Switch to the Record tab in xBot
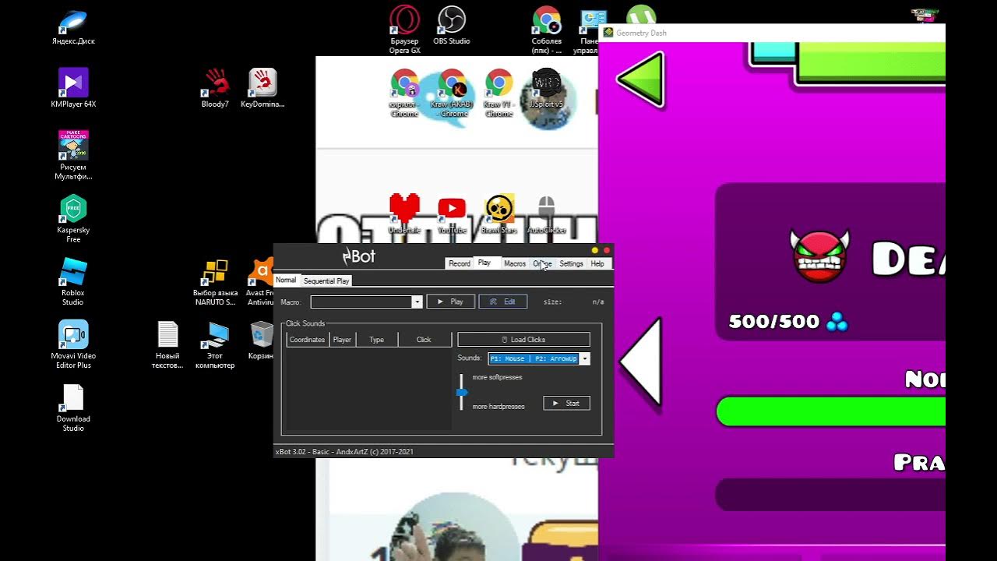Screen dimensions: 997x561 [460, 263]
